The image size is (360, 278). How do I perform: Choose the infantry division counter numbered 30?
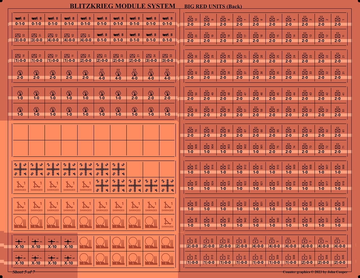point(192,58)
